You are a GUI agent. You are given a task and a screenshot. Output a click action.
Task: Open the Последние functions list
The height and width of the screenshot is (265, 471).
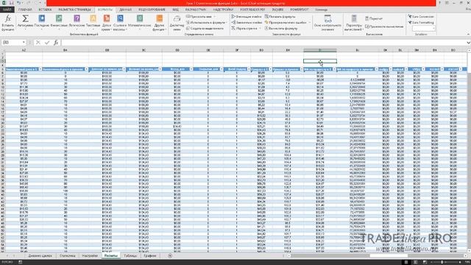pos(41,21)
